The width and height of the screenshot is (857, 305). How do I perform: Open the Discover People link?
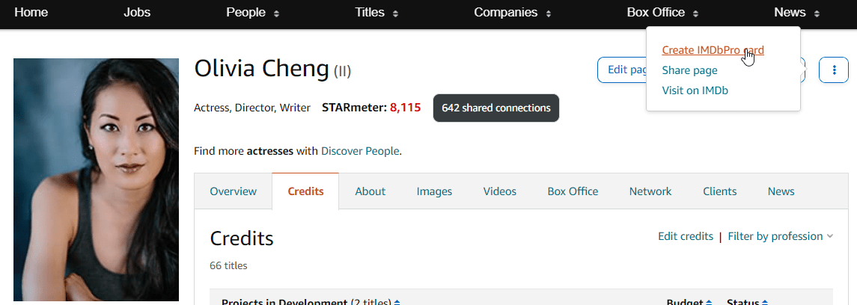pyautogui.click(x=360, y=151)
